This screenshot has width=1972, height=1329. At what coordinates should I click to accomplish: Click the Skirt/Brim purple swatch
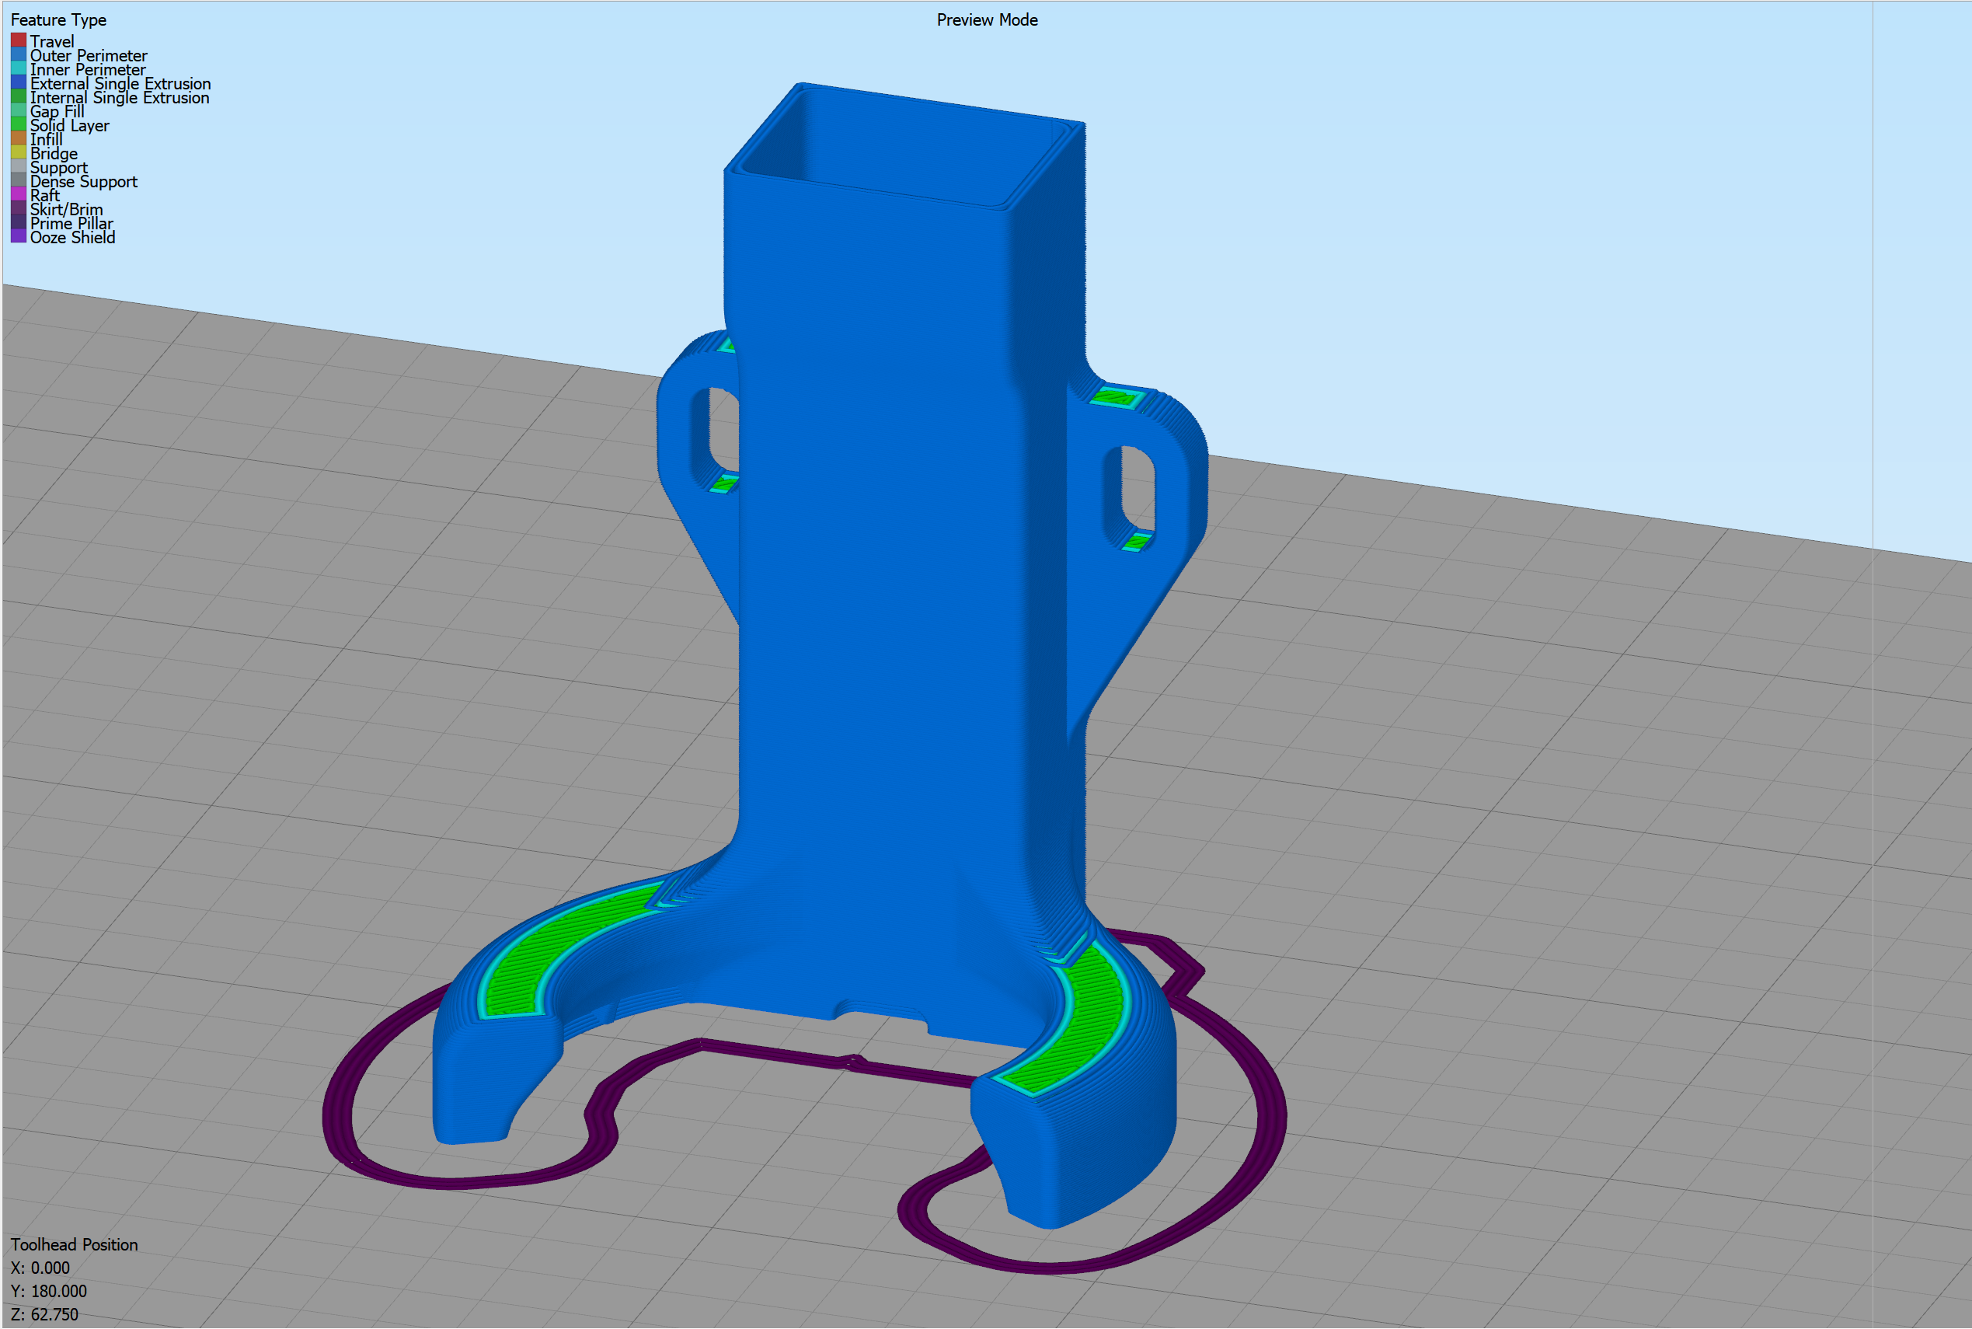(18, 208)
